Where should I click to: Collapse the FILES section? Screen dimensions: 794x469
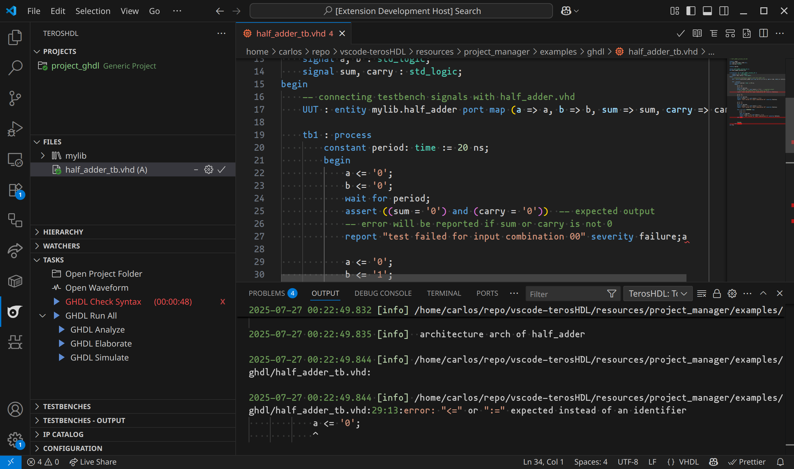coord(37,142)
